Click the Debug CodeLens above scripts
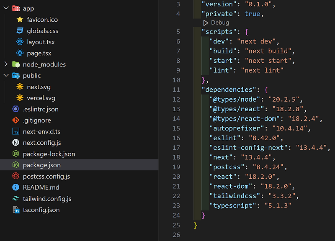 tap(216, 23)
